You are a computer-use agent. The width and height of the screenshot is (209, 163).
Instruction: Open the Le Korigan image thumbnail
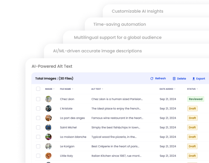[48, 146]
